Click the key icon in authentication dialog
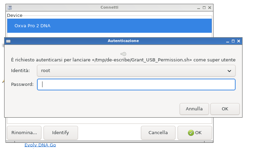The width and height of the screenshot is (257, 149). 123,54
